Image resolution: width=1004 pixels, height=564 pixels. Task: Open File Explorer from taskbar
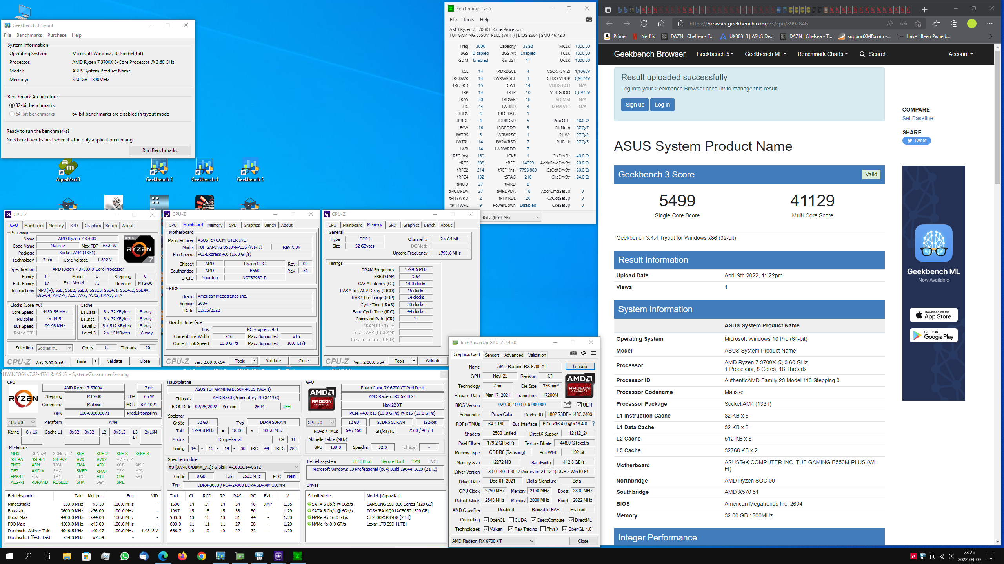[x=67, y=556]
